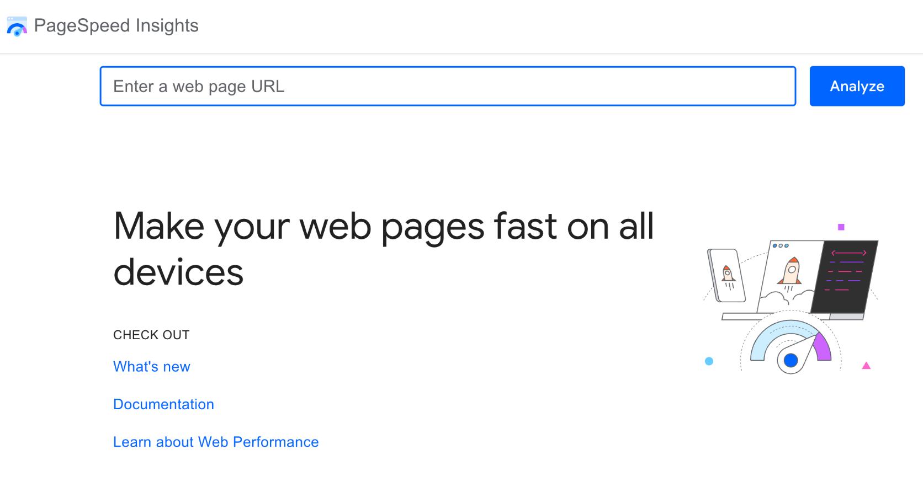Click the small rocket on the phone illustration
923x482 pixels.
pyautogui.click(x=727, y=275)
